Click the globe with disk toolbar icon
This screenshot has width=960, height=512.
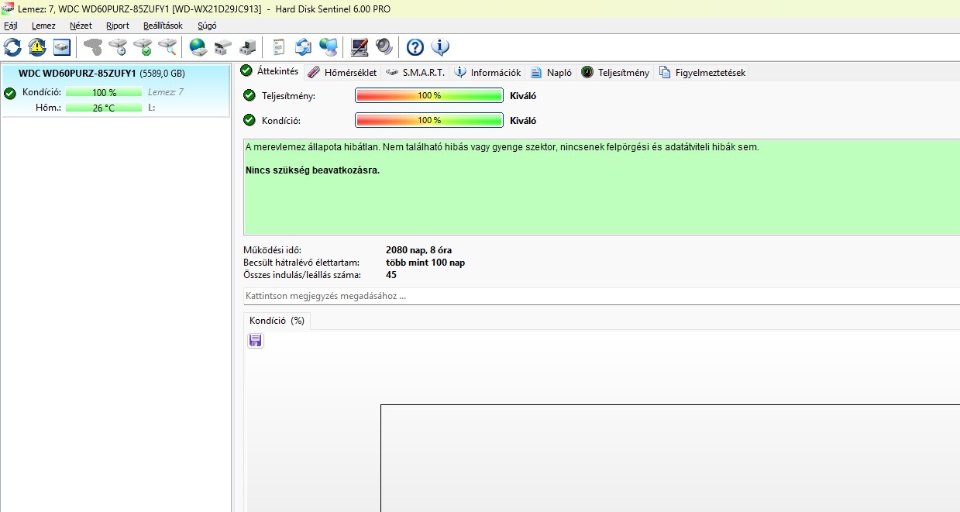pos(199,47)
